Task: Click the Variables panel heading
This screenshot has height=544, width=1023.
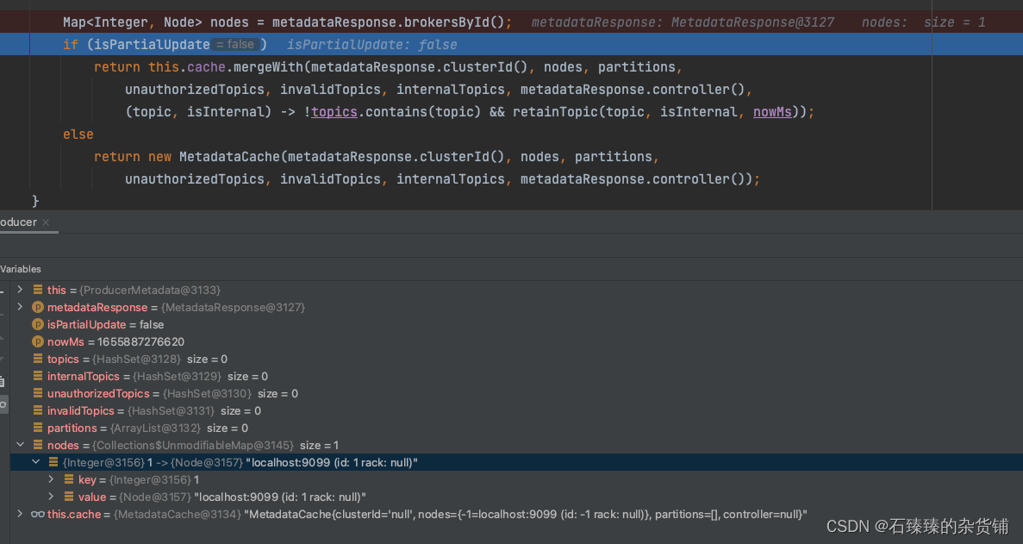Action: click(x=20, y=269)
